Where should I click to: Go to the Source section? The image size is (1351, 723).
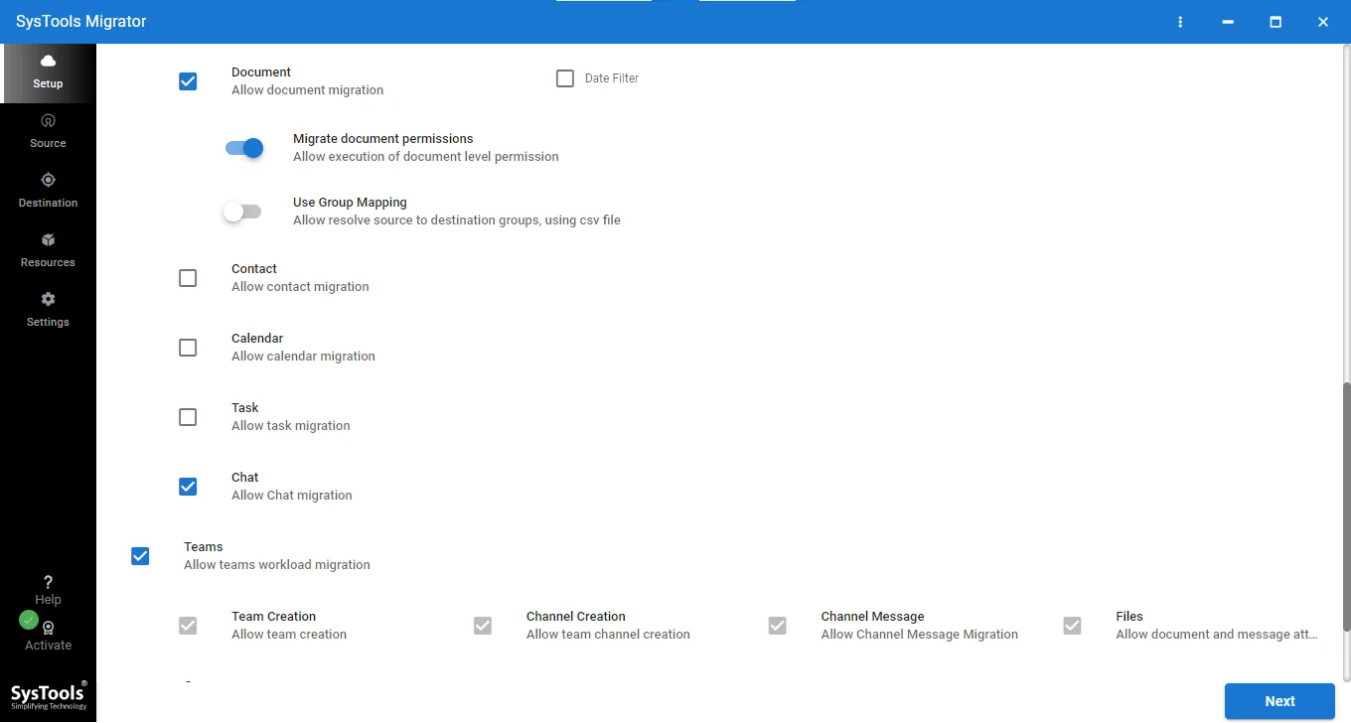click(x=48, y=132)
